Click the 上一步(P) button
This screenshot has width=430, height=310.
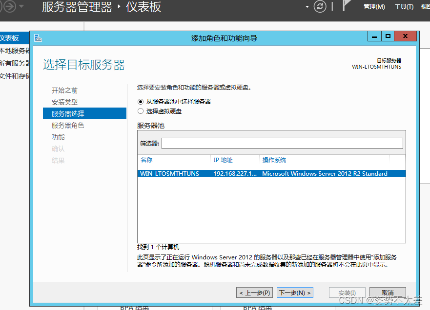[254, 293]
